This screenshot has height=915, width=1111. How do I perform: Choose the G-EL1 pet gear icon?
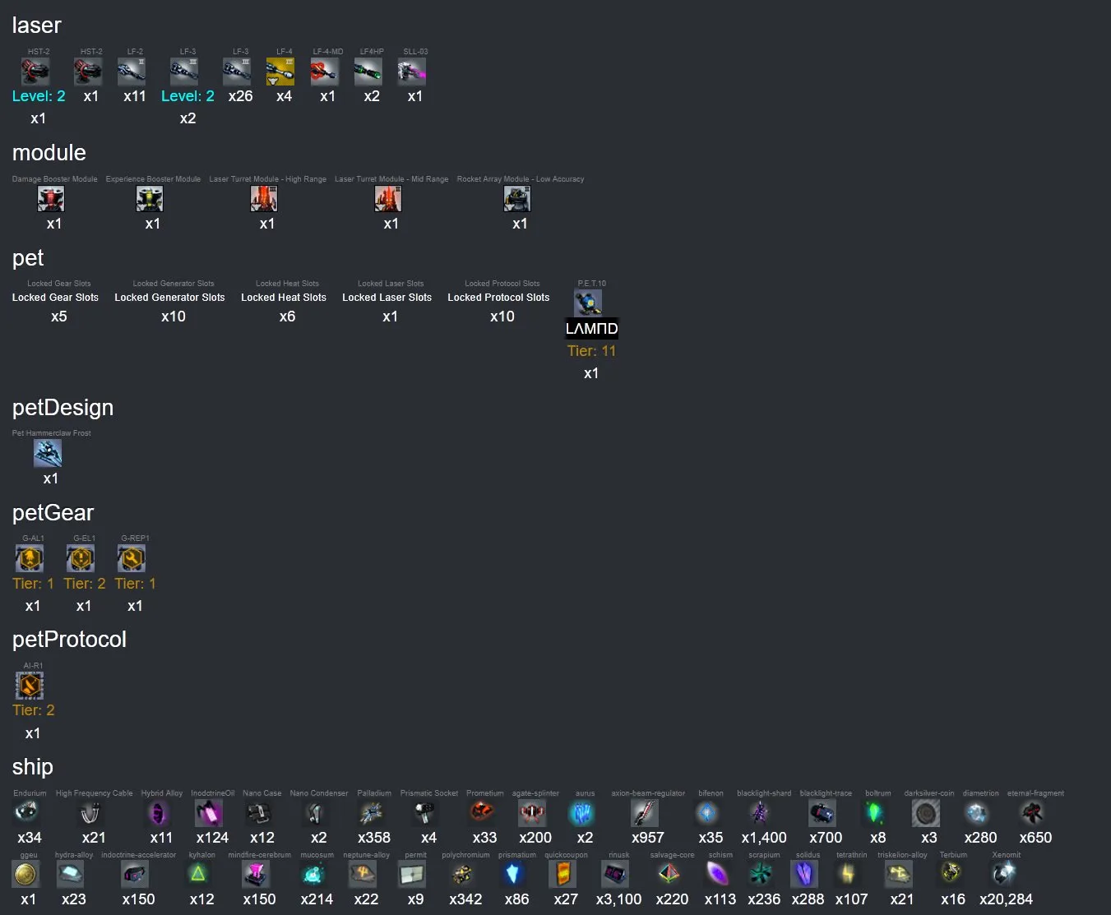click(81, 559)
